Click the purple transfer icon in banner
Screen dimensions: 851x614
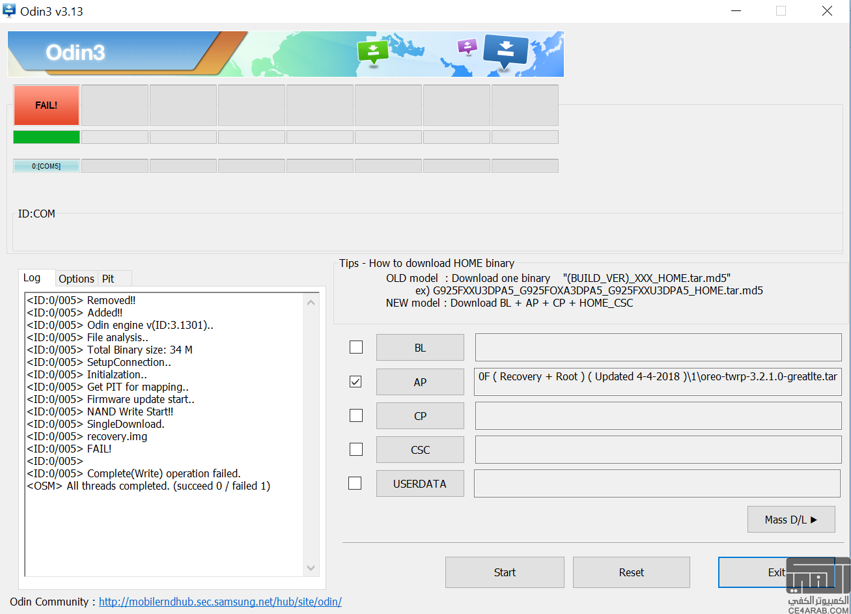[467, 47]
